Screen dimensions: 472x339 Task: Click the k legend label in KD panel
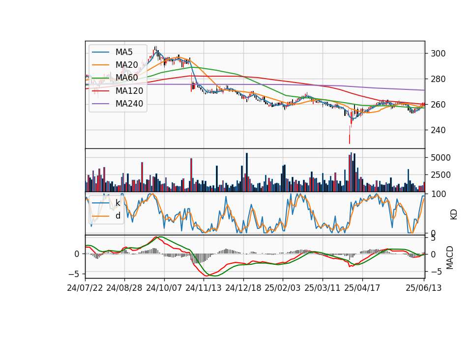(x=118, y=203)
